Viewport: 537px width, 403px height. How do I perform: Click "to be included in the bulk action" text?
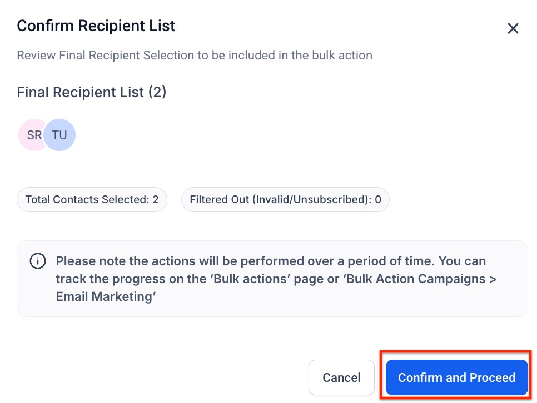pos(297,56)
